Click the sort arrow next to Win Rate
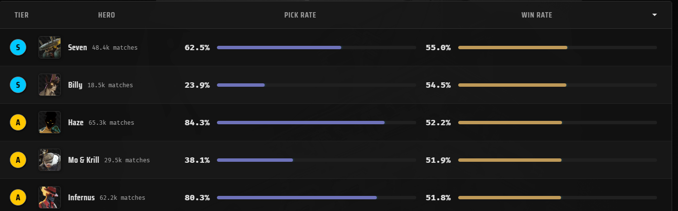Image resolution: width=678 pixels, height=211 pixels. 655,15
